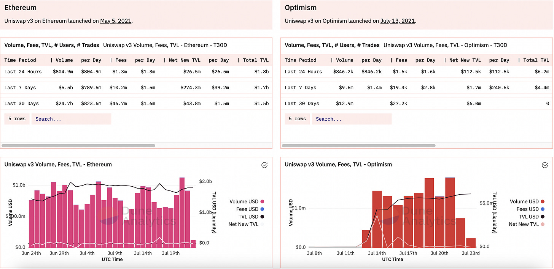Click Jul 14th tick on Optimism chart
Image resolution: width=554 pixels, height=269 pixels.
point(376,253)
